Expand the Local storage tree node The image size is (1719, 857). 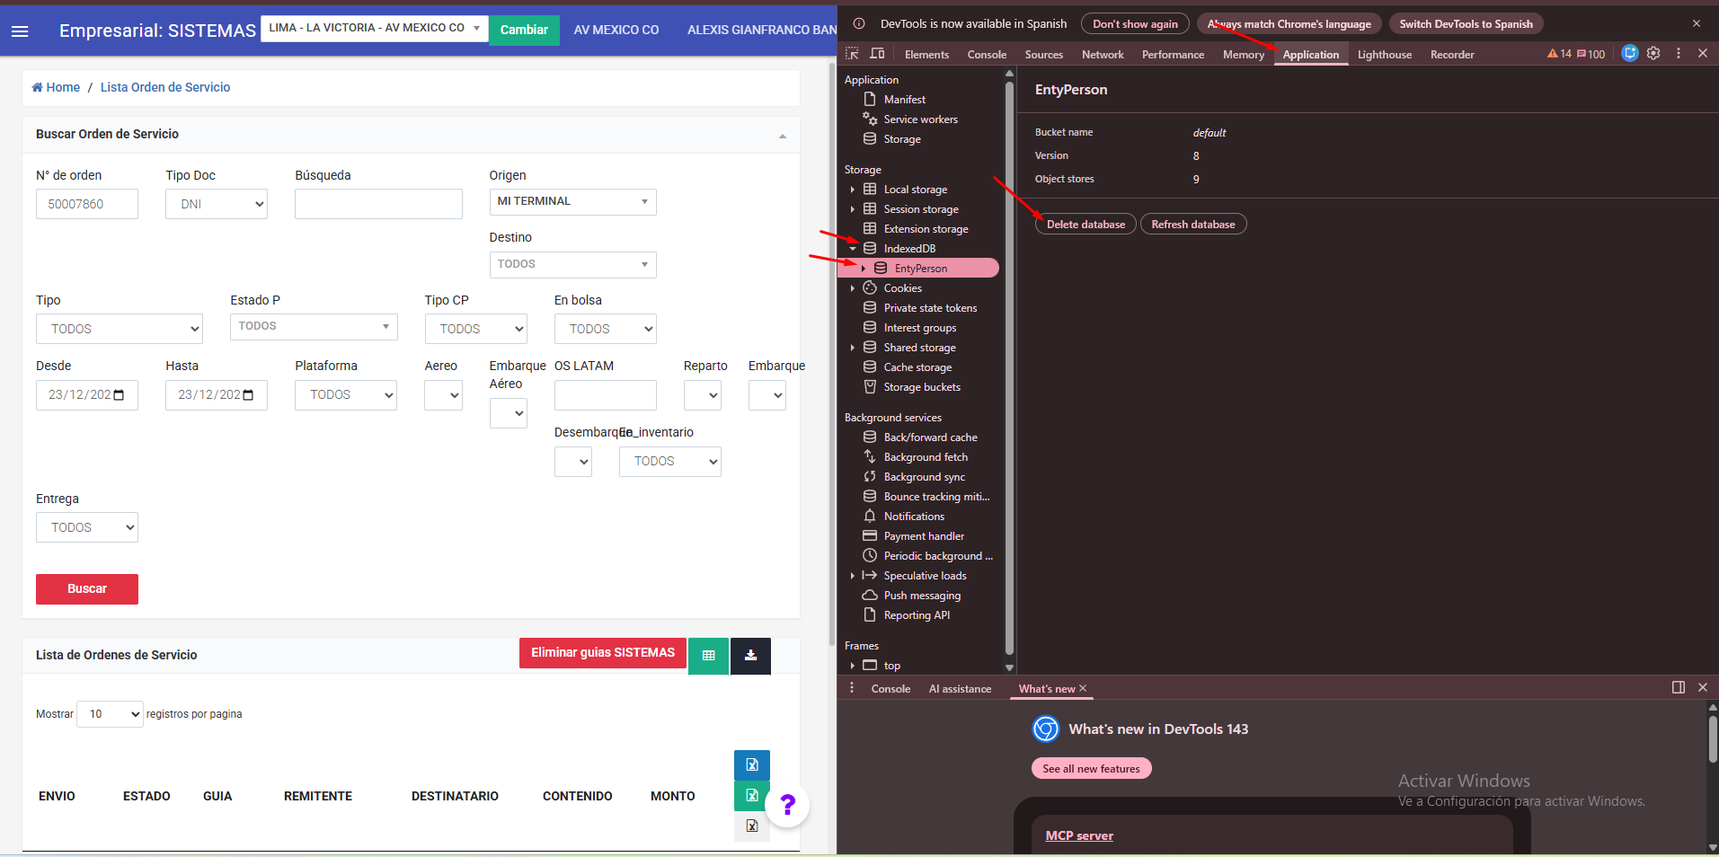pos(853,190)
